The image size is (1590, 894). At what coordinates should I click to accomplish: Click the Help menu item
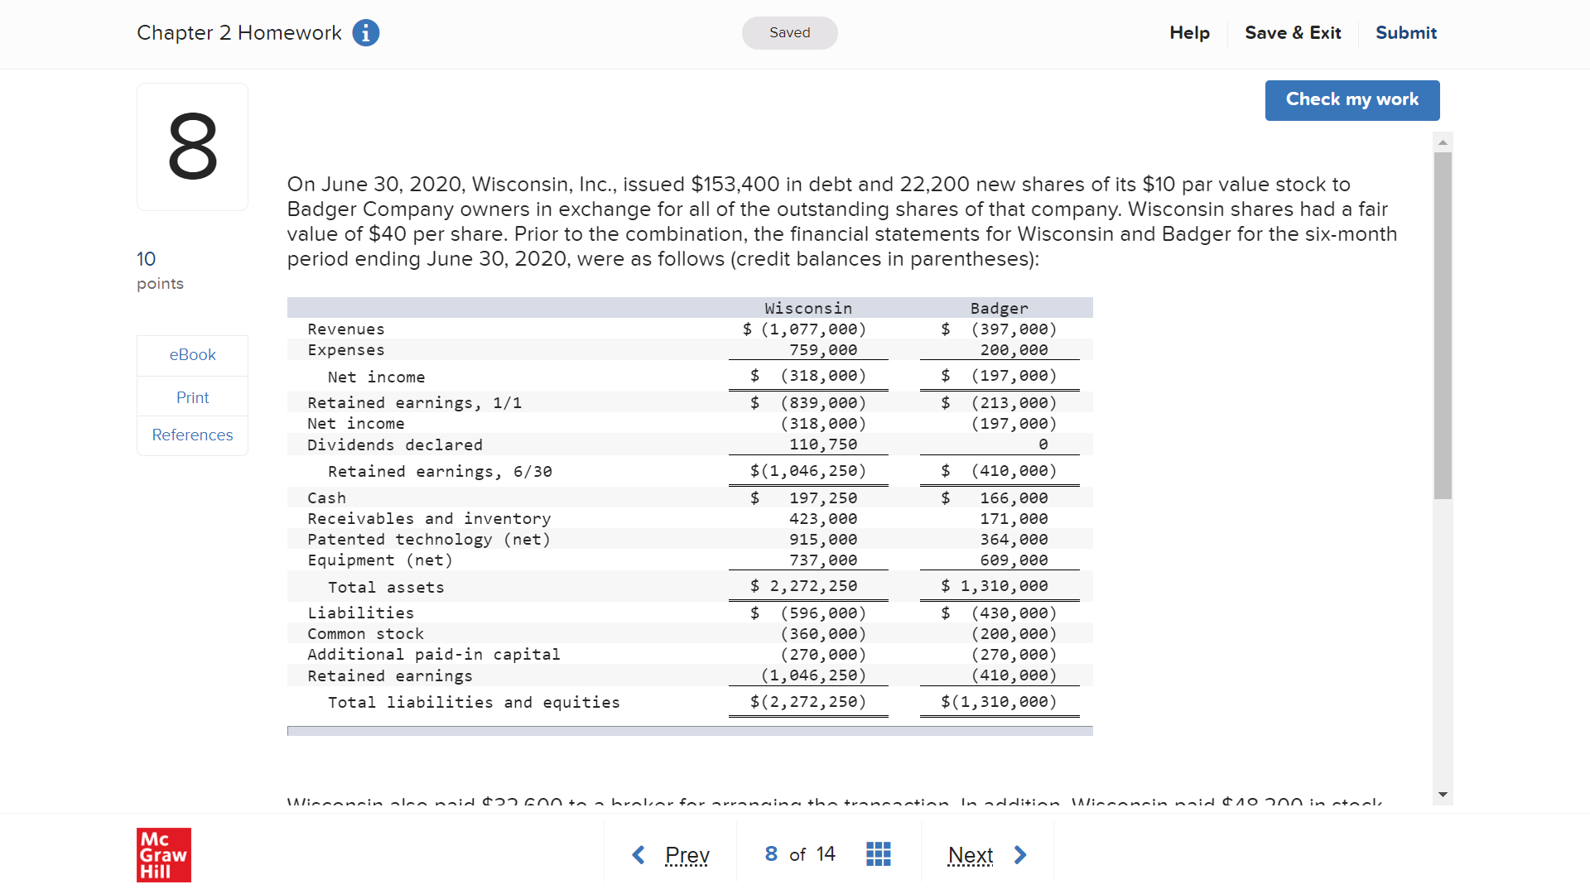(1189, 33)
